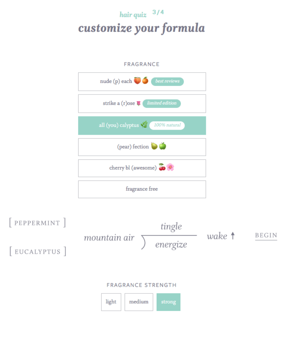Click the green apple emoji icon

pos(163,146)
